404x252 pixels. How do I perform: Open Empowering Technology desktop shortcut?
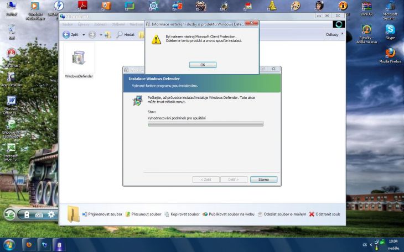click(x=11, y=129)
